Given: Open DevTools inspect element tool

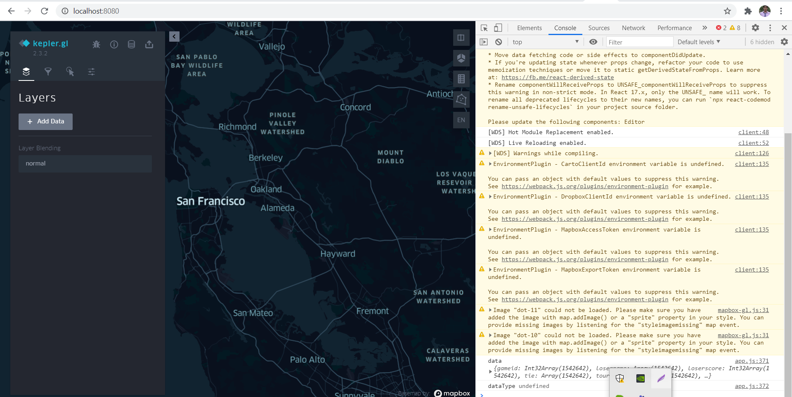Looking at the screenshot, I should coord(484,28).
